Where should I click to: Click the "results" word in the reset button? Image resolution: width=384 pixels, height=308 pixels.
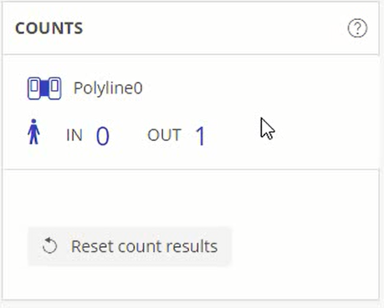coord(192,246)
